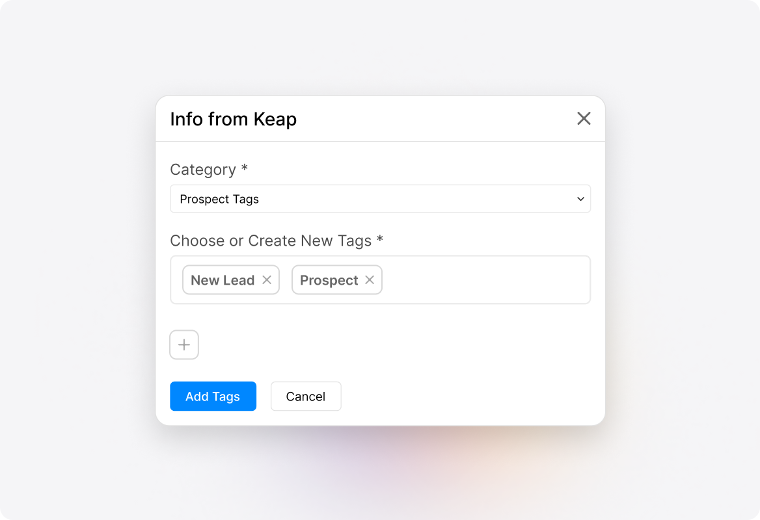Select the plus icon below the tags field
The width and height of the screenshot is (760, 520).
[x=183, y=344]
